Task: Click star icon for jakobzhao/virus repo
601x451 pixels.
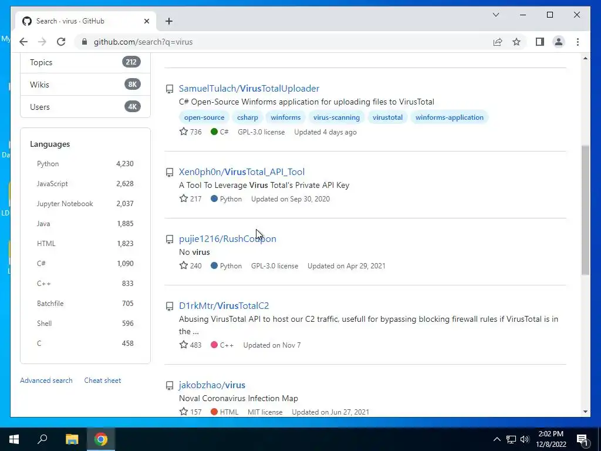Action: (x=184, y=412)
